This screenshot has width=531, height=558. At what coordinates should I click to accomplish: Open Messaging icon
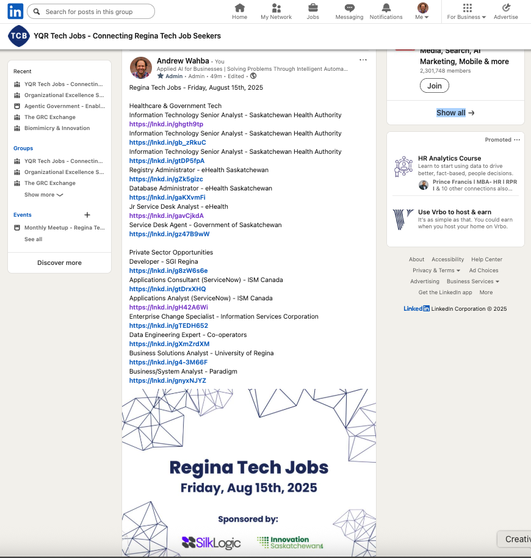(x=349, y=8)
